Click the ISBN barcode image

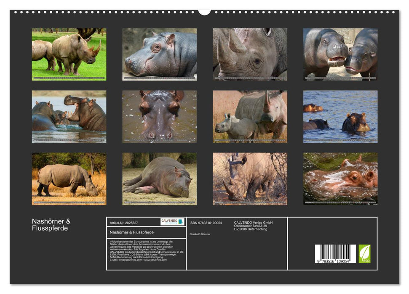(335, 254)
